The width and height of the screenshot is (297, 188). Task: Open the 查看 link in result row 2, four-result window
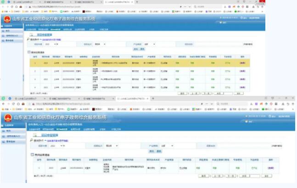click(242, 71)
